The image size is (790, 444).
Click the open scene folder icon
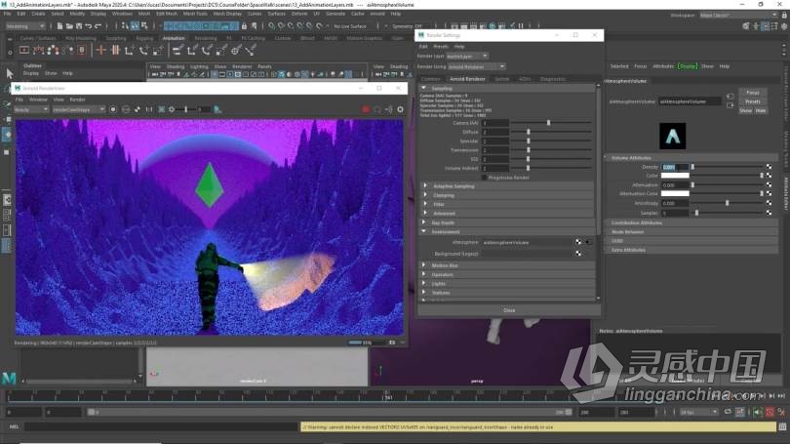(x=69, y=25)
